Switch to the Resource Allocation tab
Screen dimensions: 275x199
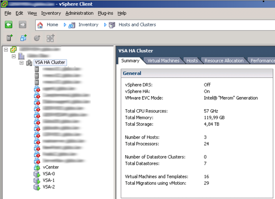(224, 60)
